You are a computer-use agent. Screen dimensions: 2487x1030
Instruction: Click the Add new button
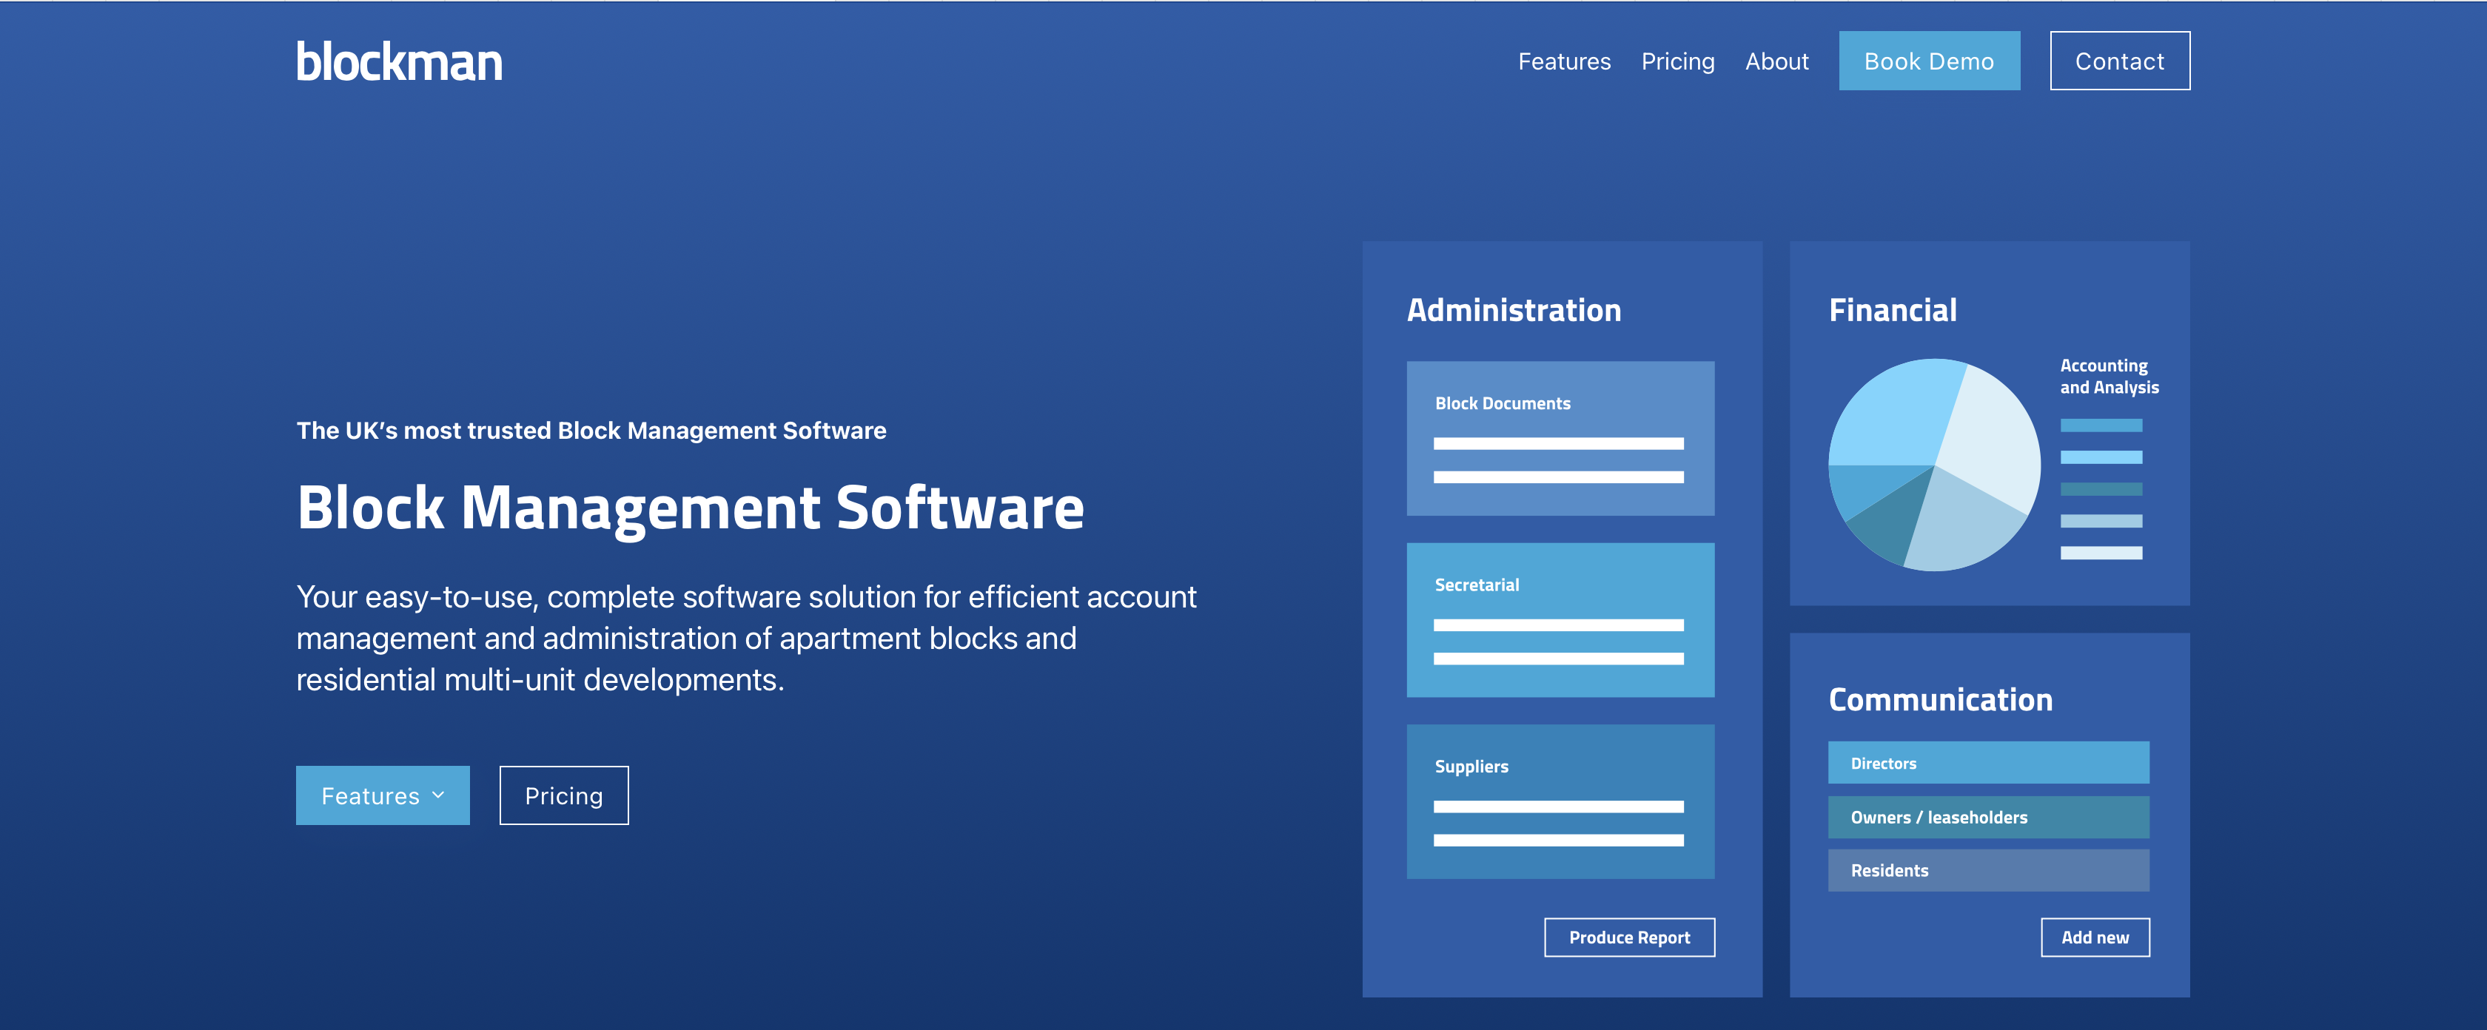[2095, 938]
